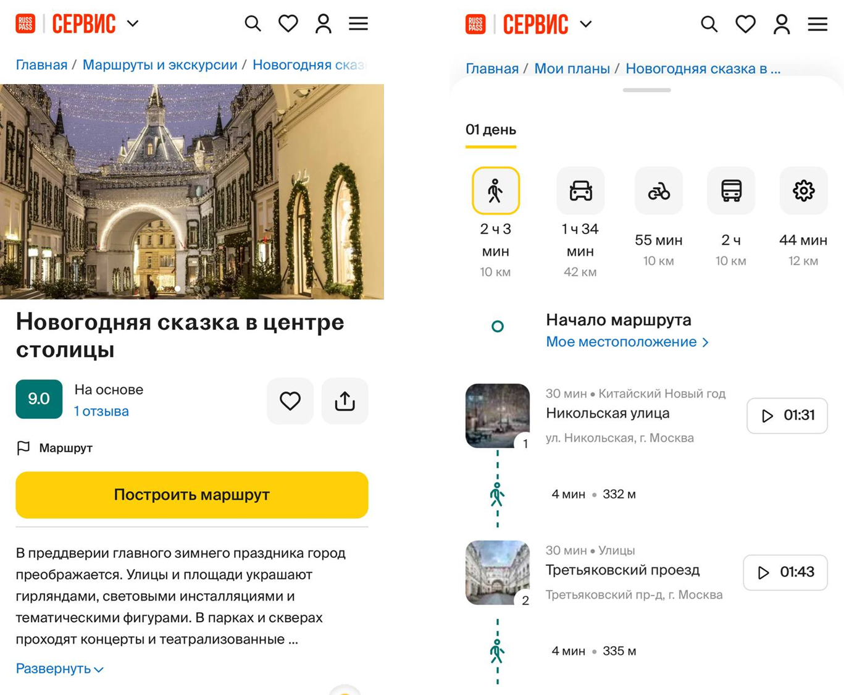Click the search icon in left header

pyautogui.click(x=253, y=24)
